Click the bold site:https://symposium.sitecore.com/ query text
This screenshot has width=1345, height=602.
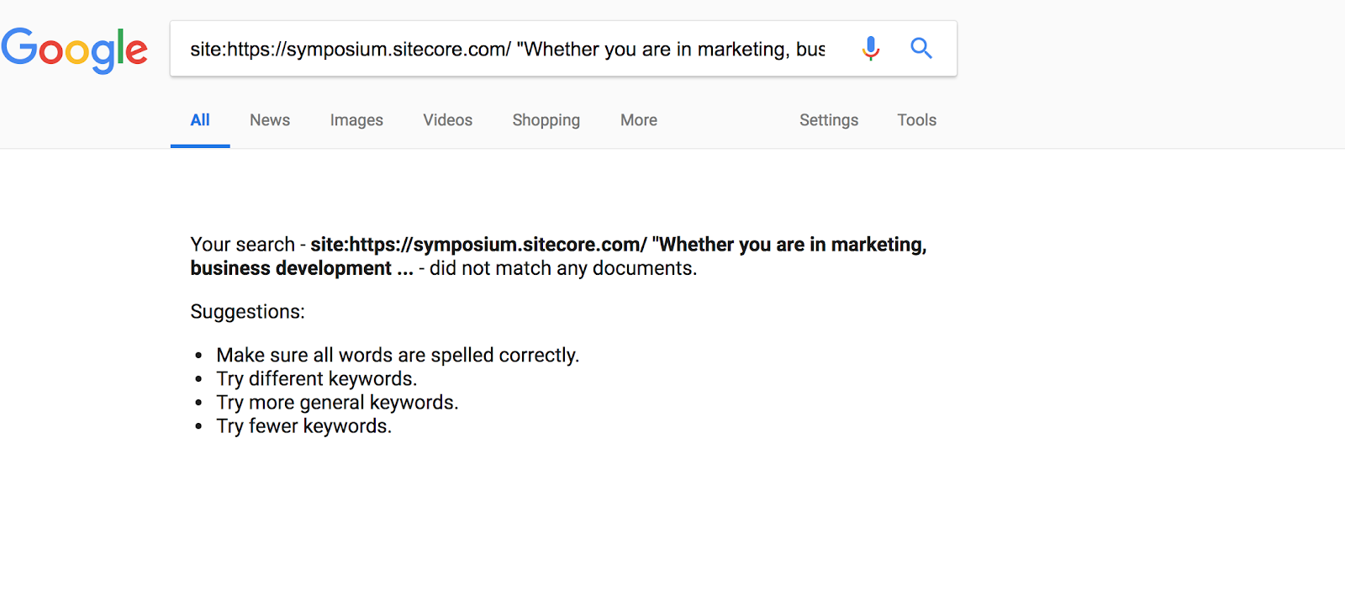pyautogui.click(x=478, y=245)
